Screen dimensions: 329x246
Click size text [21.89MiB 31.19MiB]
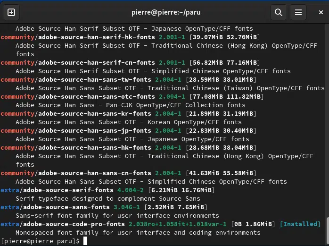pos(221,114)
